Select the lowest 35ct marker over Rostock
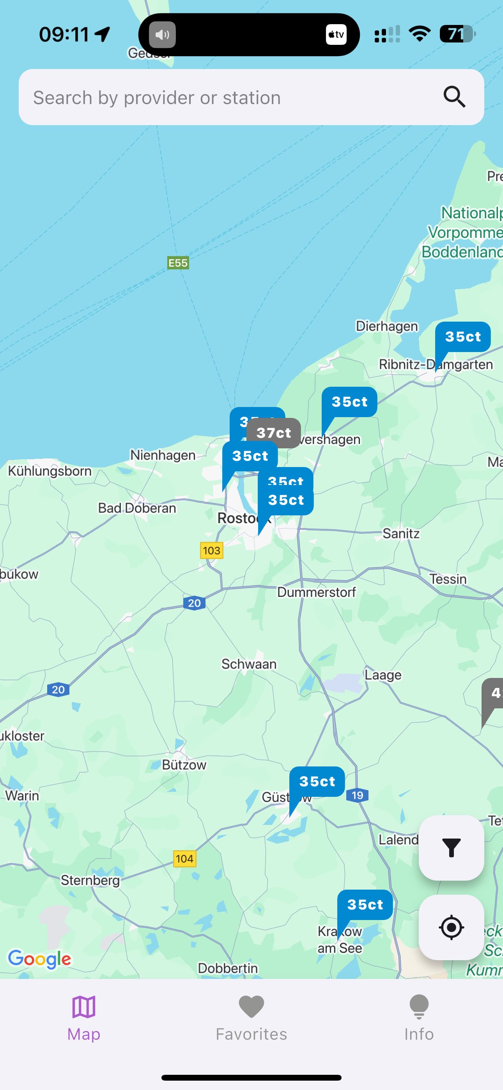This screenshot has width=503, height=1090. point(286,500)
